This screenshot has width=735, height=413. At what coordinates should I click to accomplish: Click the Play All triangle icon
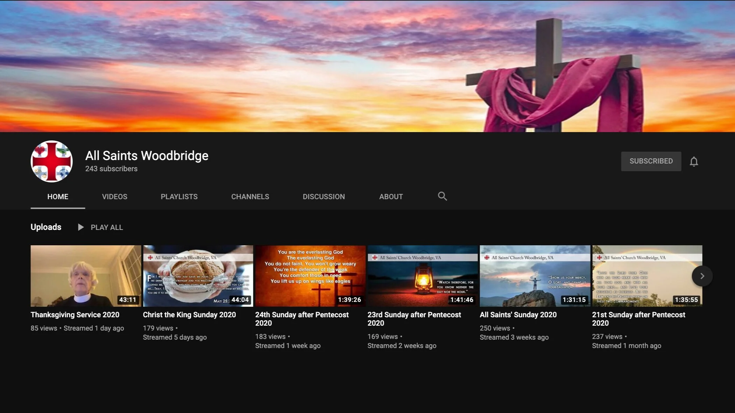click(x=81, y=227)
